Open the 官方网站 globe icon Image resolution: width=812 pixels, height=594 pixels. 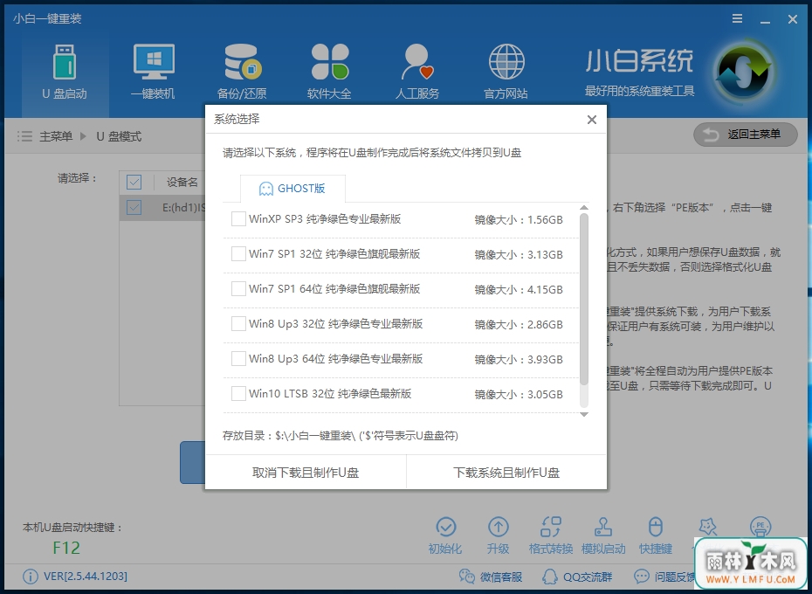pos(506,62)
